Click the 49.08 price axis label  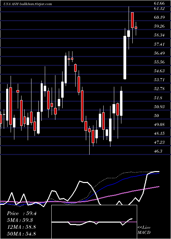coord(159,124)
